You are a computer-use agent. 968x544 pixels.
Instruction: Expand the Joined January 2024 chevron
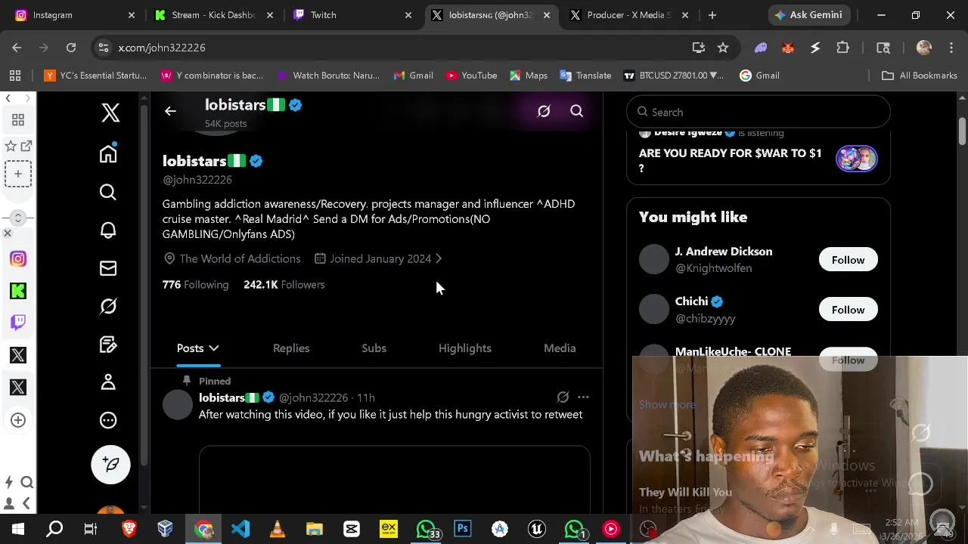click(x=439, y=258)
